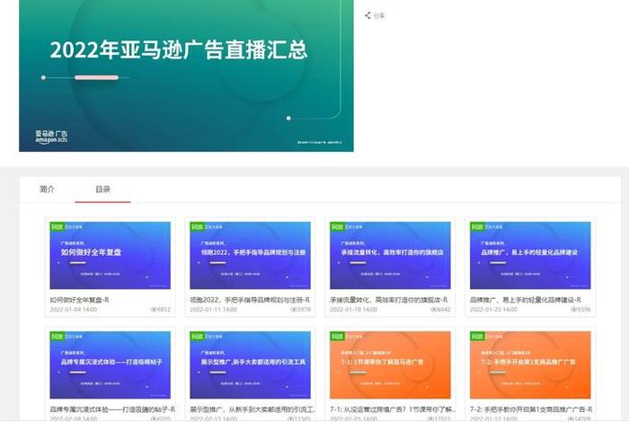629x422 pixels.
Task: Click the green 回放 badge on 展示型推广 card
Action: coord(197,336)
